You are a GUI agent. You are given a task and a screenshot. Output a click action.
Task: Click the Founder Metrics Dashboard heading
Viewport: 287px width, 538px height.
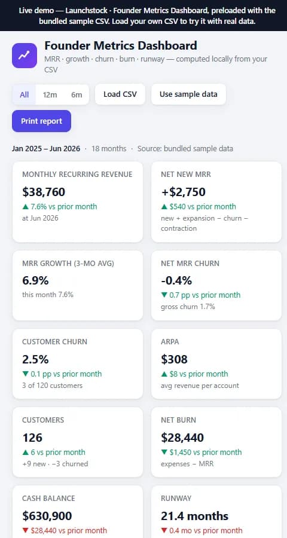coord(121,45)
